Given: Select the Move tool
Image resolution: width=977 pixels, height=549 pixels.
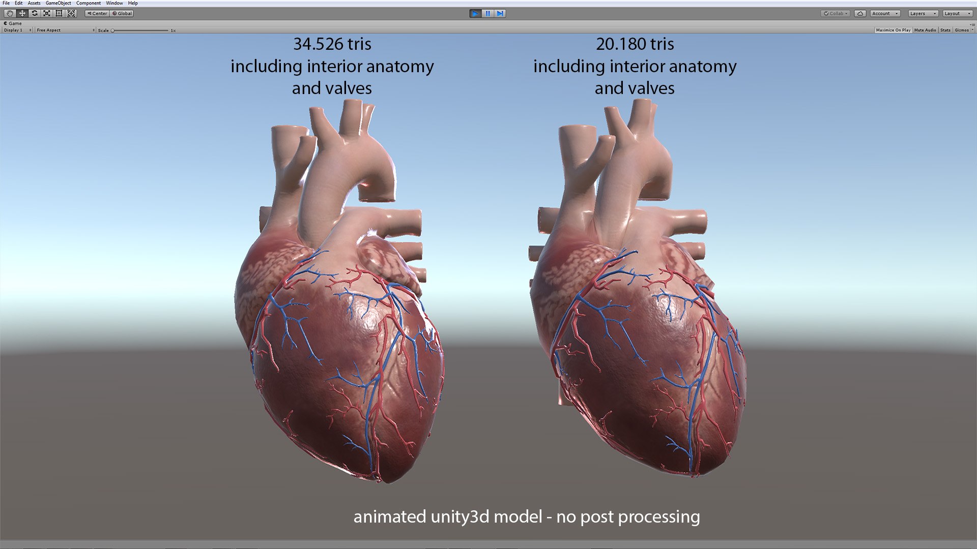Looking at the screenshot, I should [x=22, y=13].
